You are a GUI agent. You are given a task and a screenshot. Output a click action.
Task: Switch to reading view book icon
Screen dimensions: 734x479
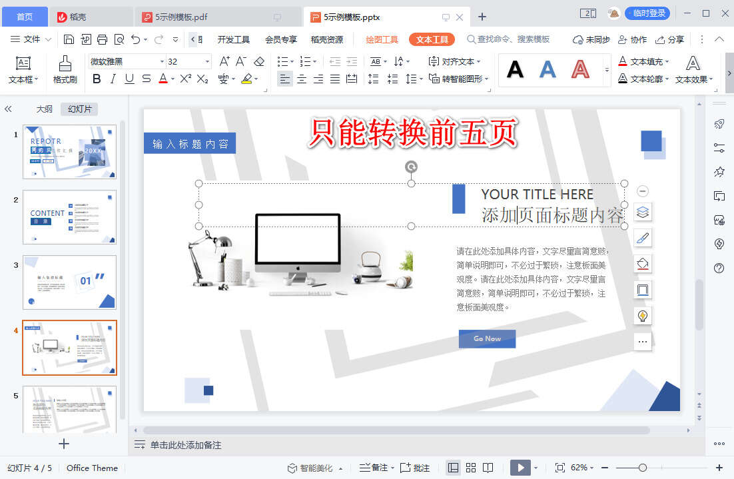point(488,467)
